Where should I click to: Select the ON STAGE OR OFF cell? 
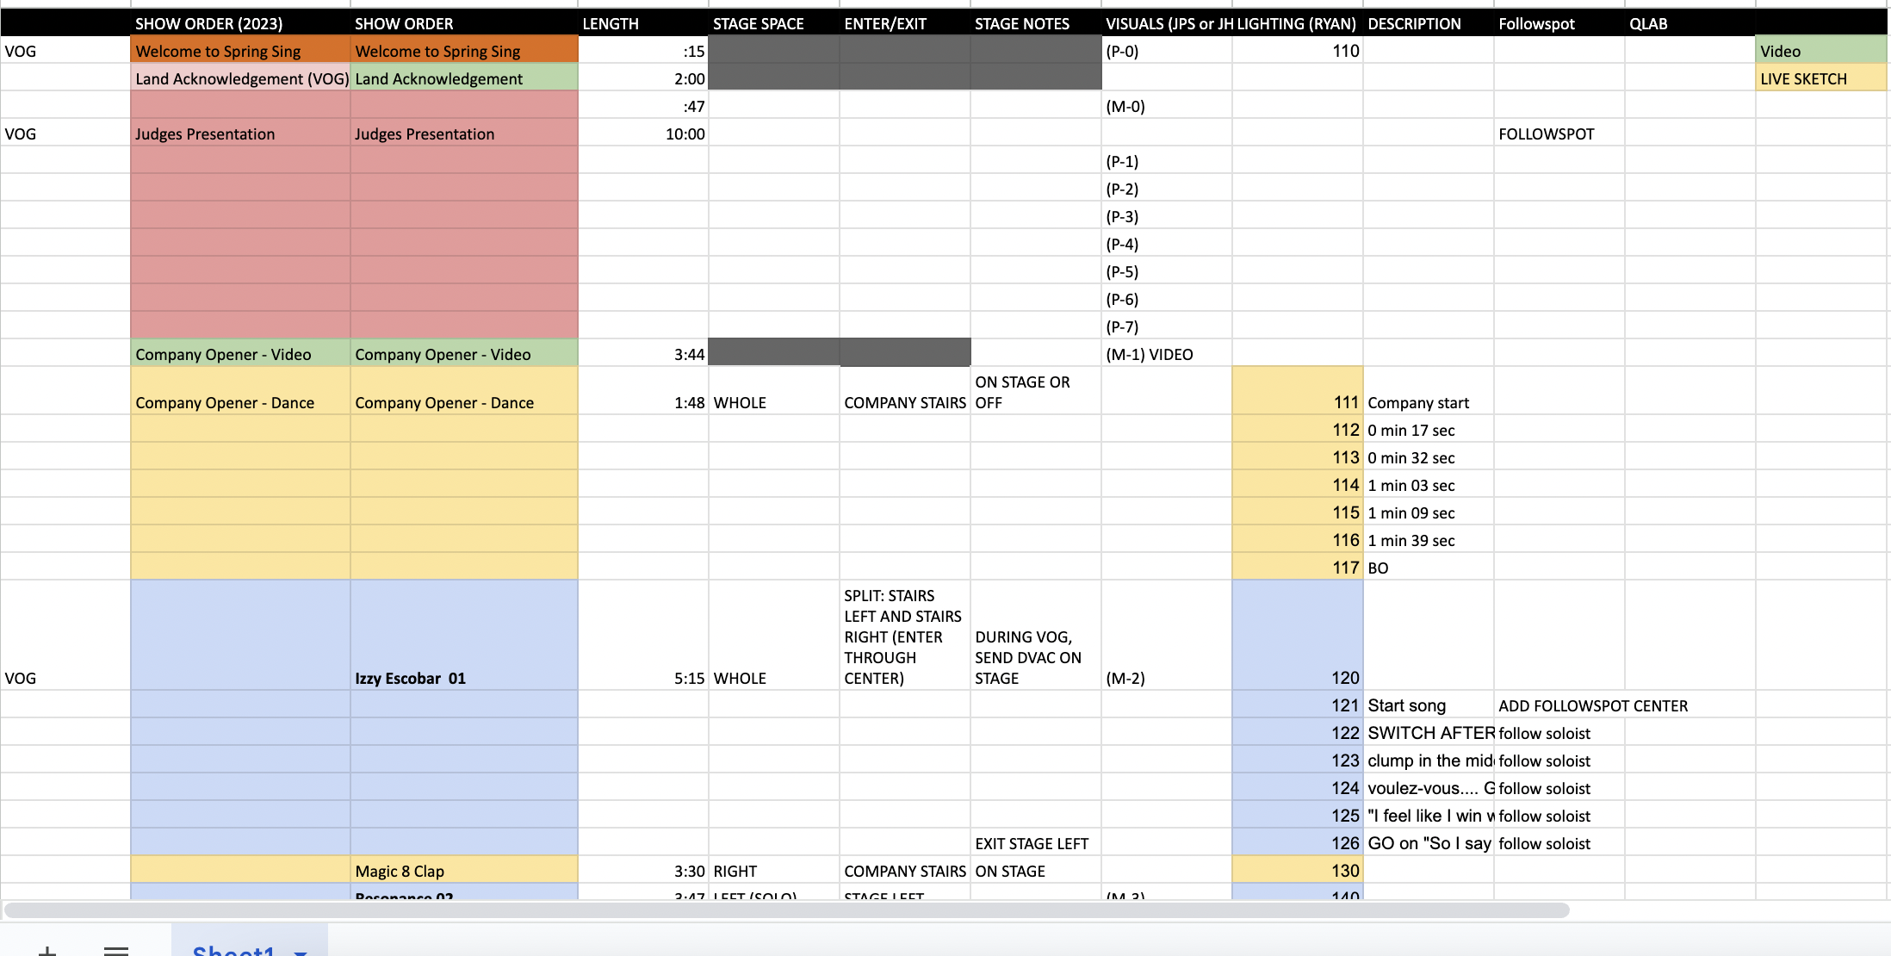pyautogui.click(x=1035, y=391)
